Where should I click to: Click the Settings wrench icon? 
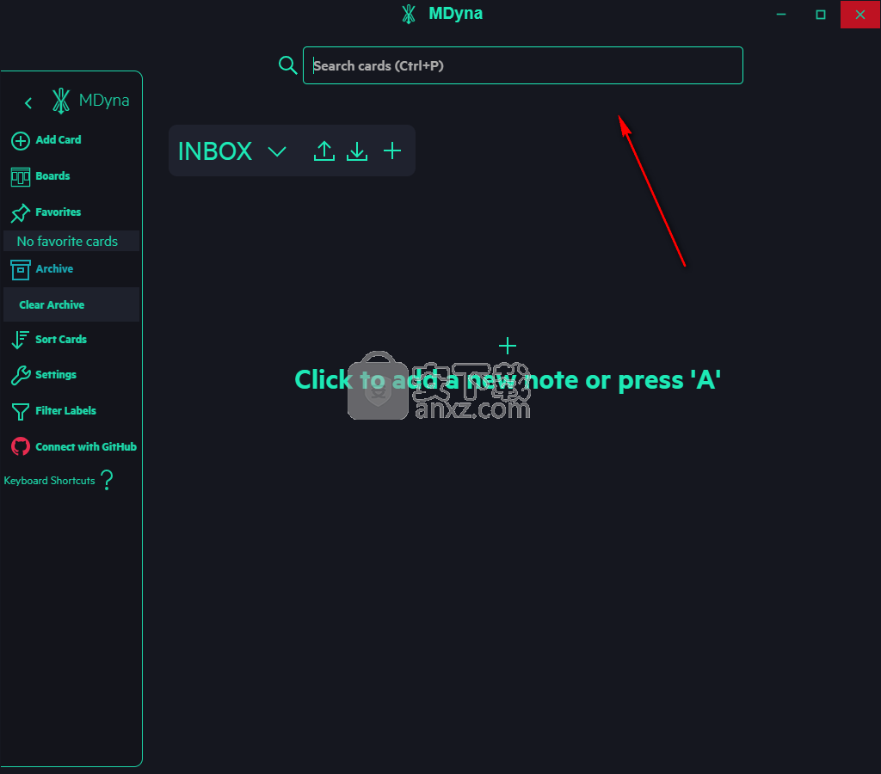click(21, 375)
